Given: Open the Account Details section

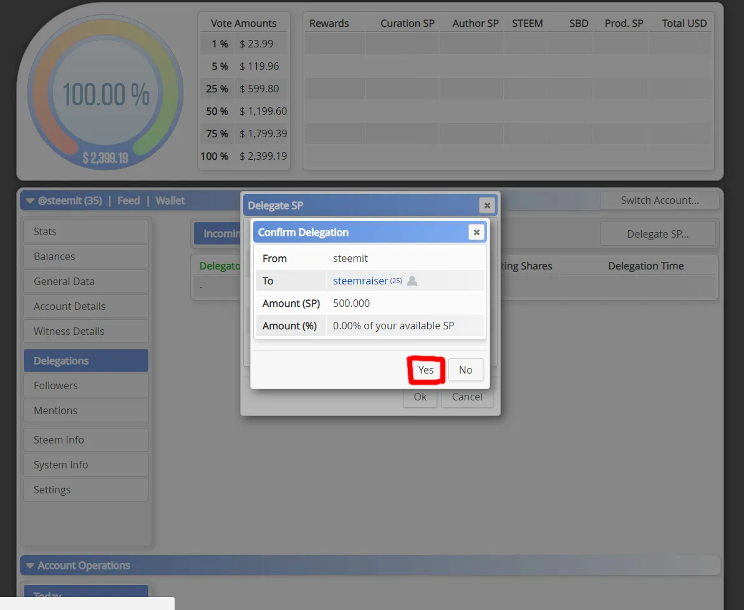Looking at the screenshot, I should pyautogui.click(x=86, y=306).
